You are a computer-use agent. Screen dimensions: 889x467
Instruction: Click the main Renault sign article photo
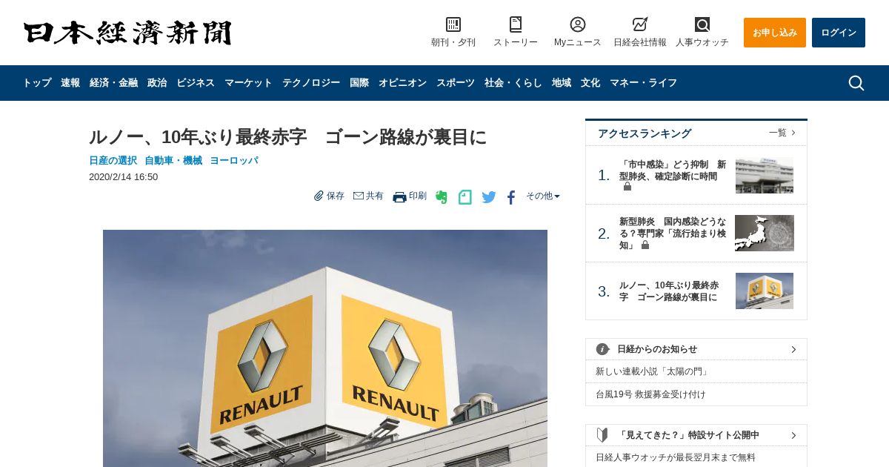325,348
